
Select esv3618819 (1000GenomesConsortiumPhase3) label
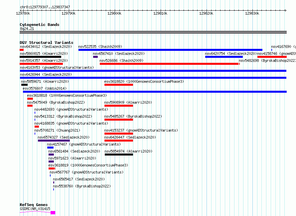88,165
